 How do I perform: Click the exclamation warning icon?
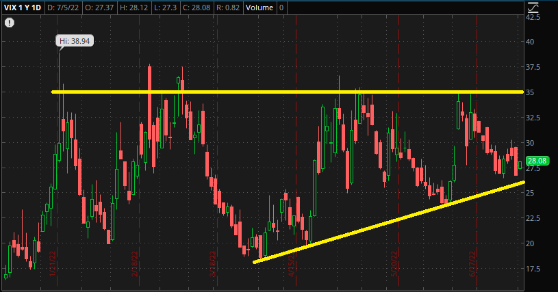tap(10, 23)
